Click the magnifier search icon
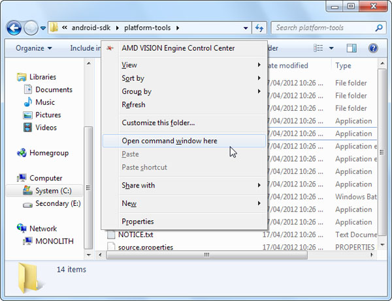 tap(379, 28)
